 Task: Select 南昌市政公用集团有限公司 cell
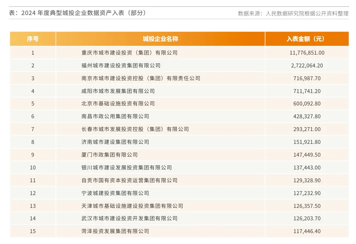coord(115,116)
